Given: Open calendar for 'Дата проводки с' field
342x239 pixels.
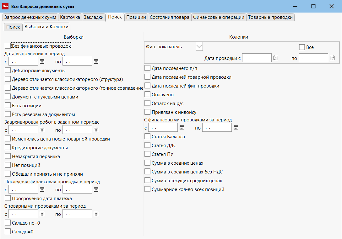Looking at the screenshot, I should [x=276, y=58].
